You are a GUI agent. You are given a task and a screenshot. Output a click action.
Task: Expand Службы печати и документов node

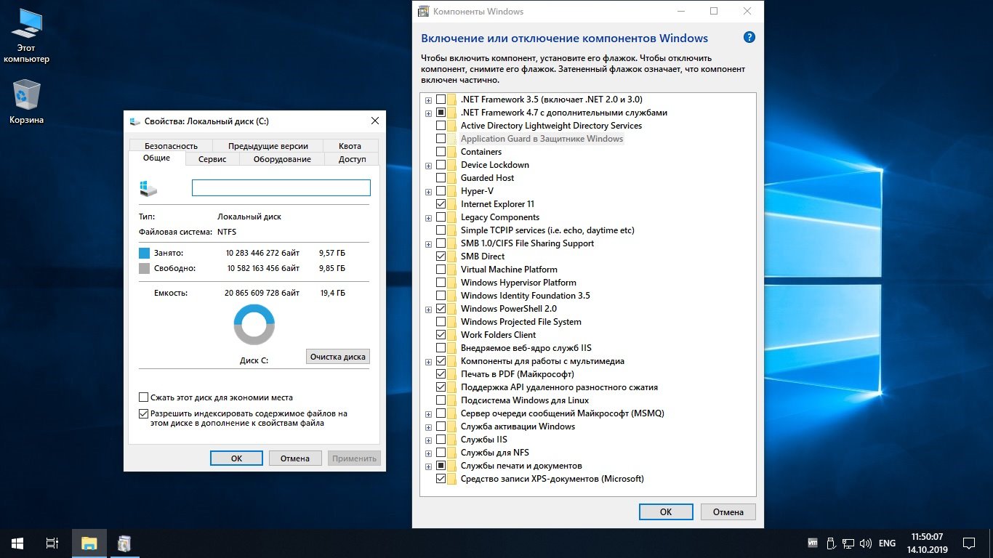(429, 466)
